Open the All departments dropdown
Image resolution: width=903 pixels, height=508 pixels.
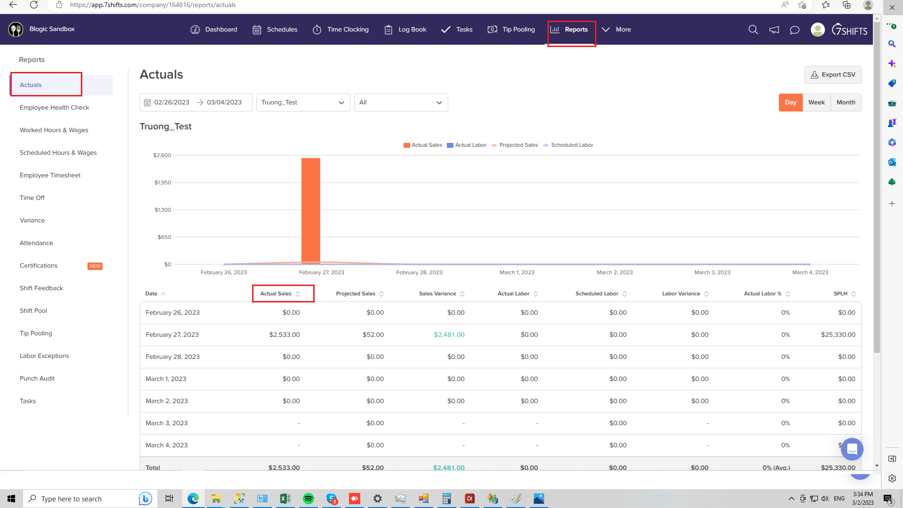pos(401,103)
